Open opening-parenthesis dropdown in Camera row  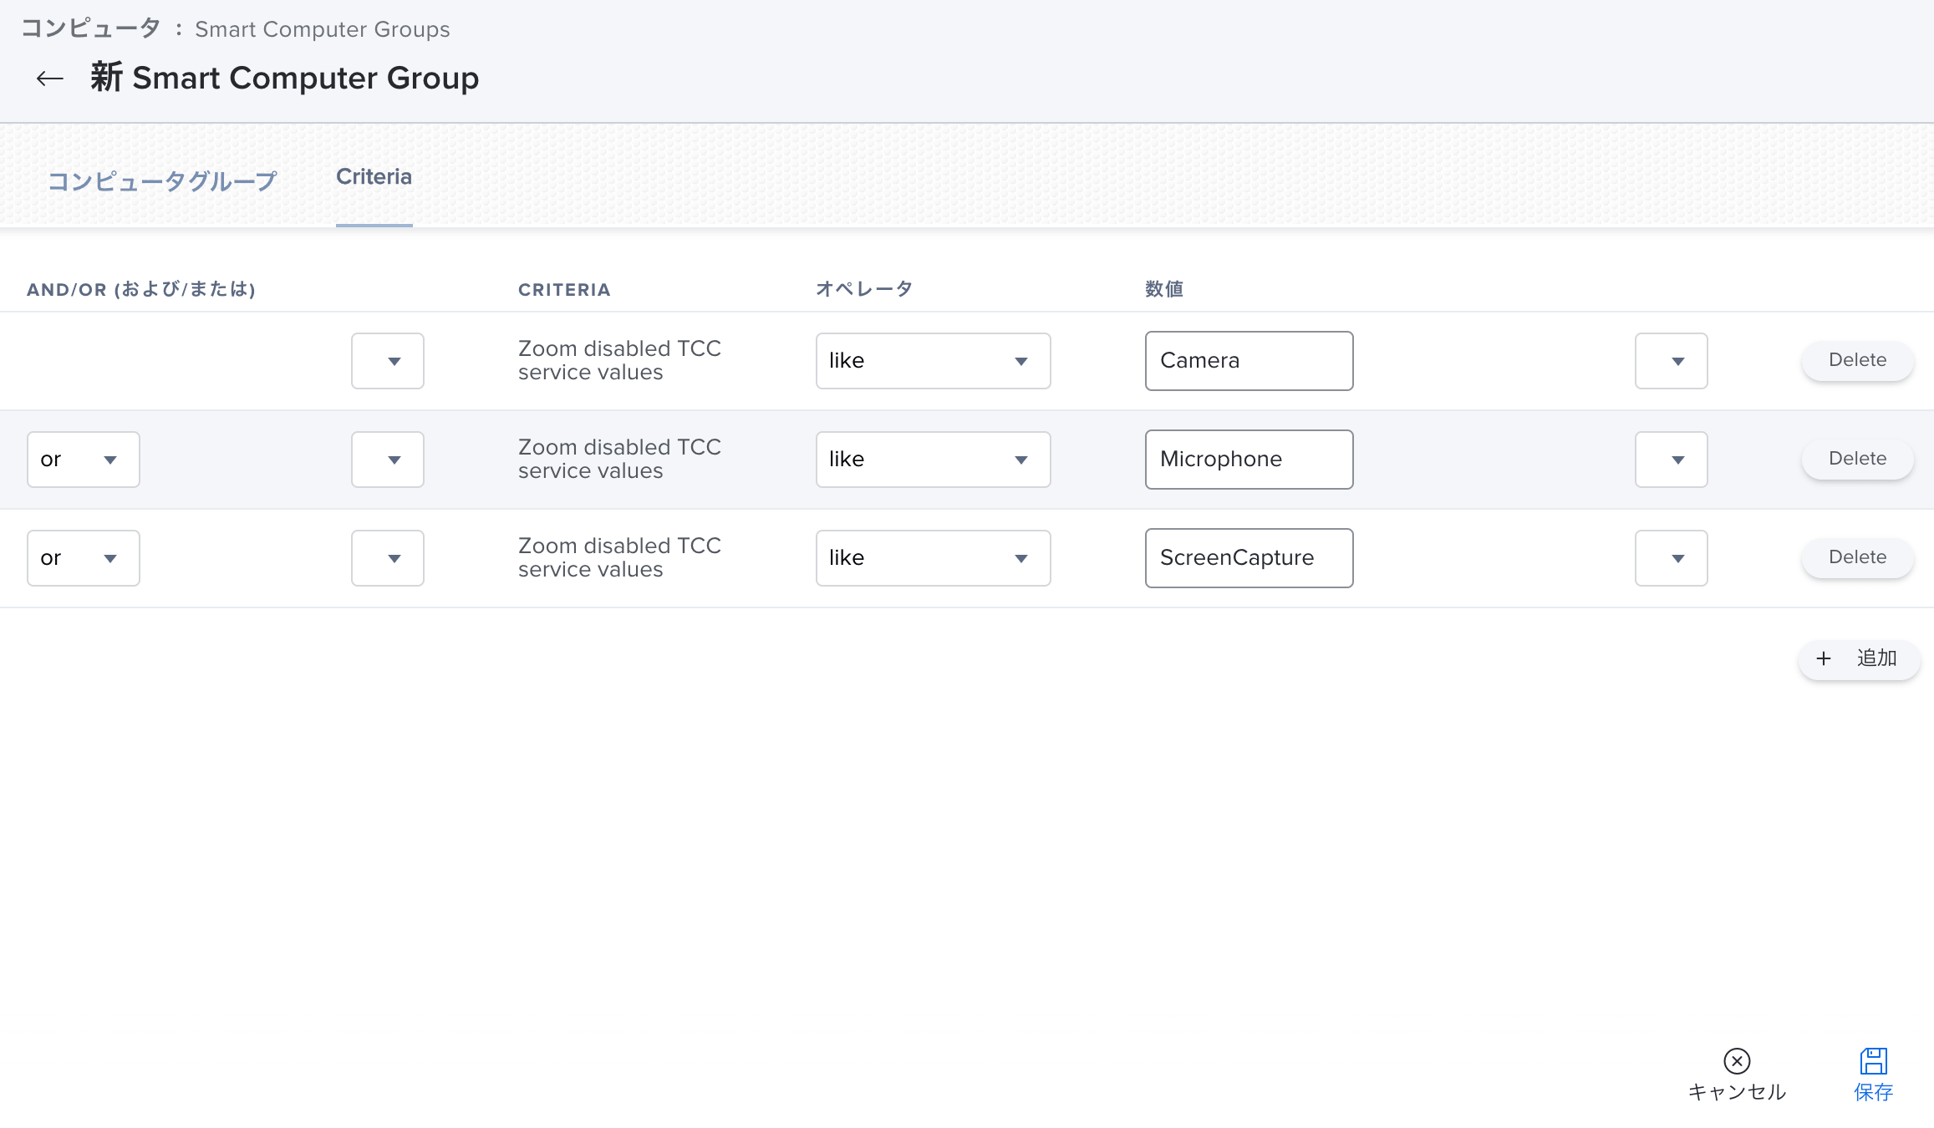pos(388,361)
